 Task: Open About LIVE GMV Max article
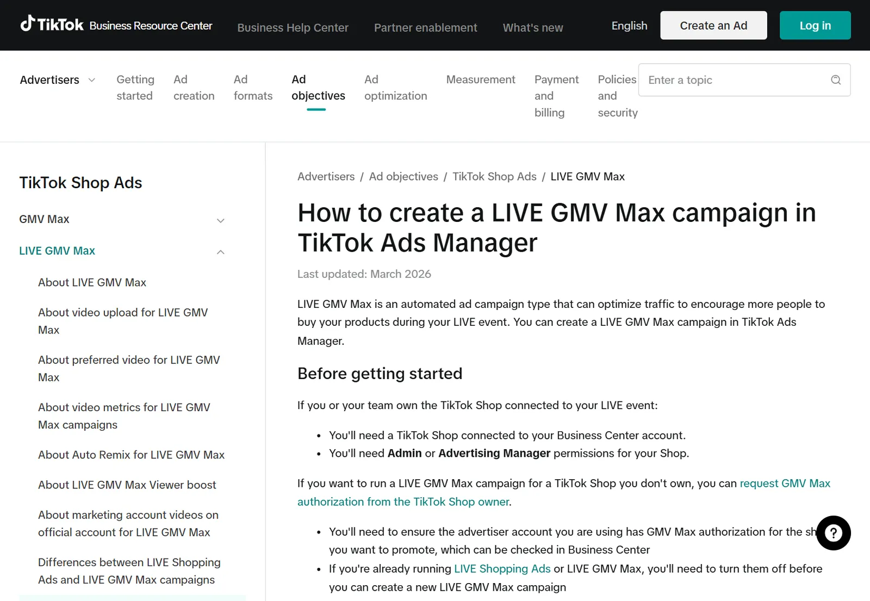point(92,282)
